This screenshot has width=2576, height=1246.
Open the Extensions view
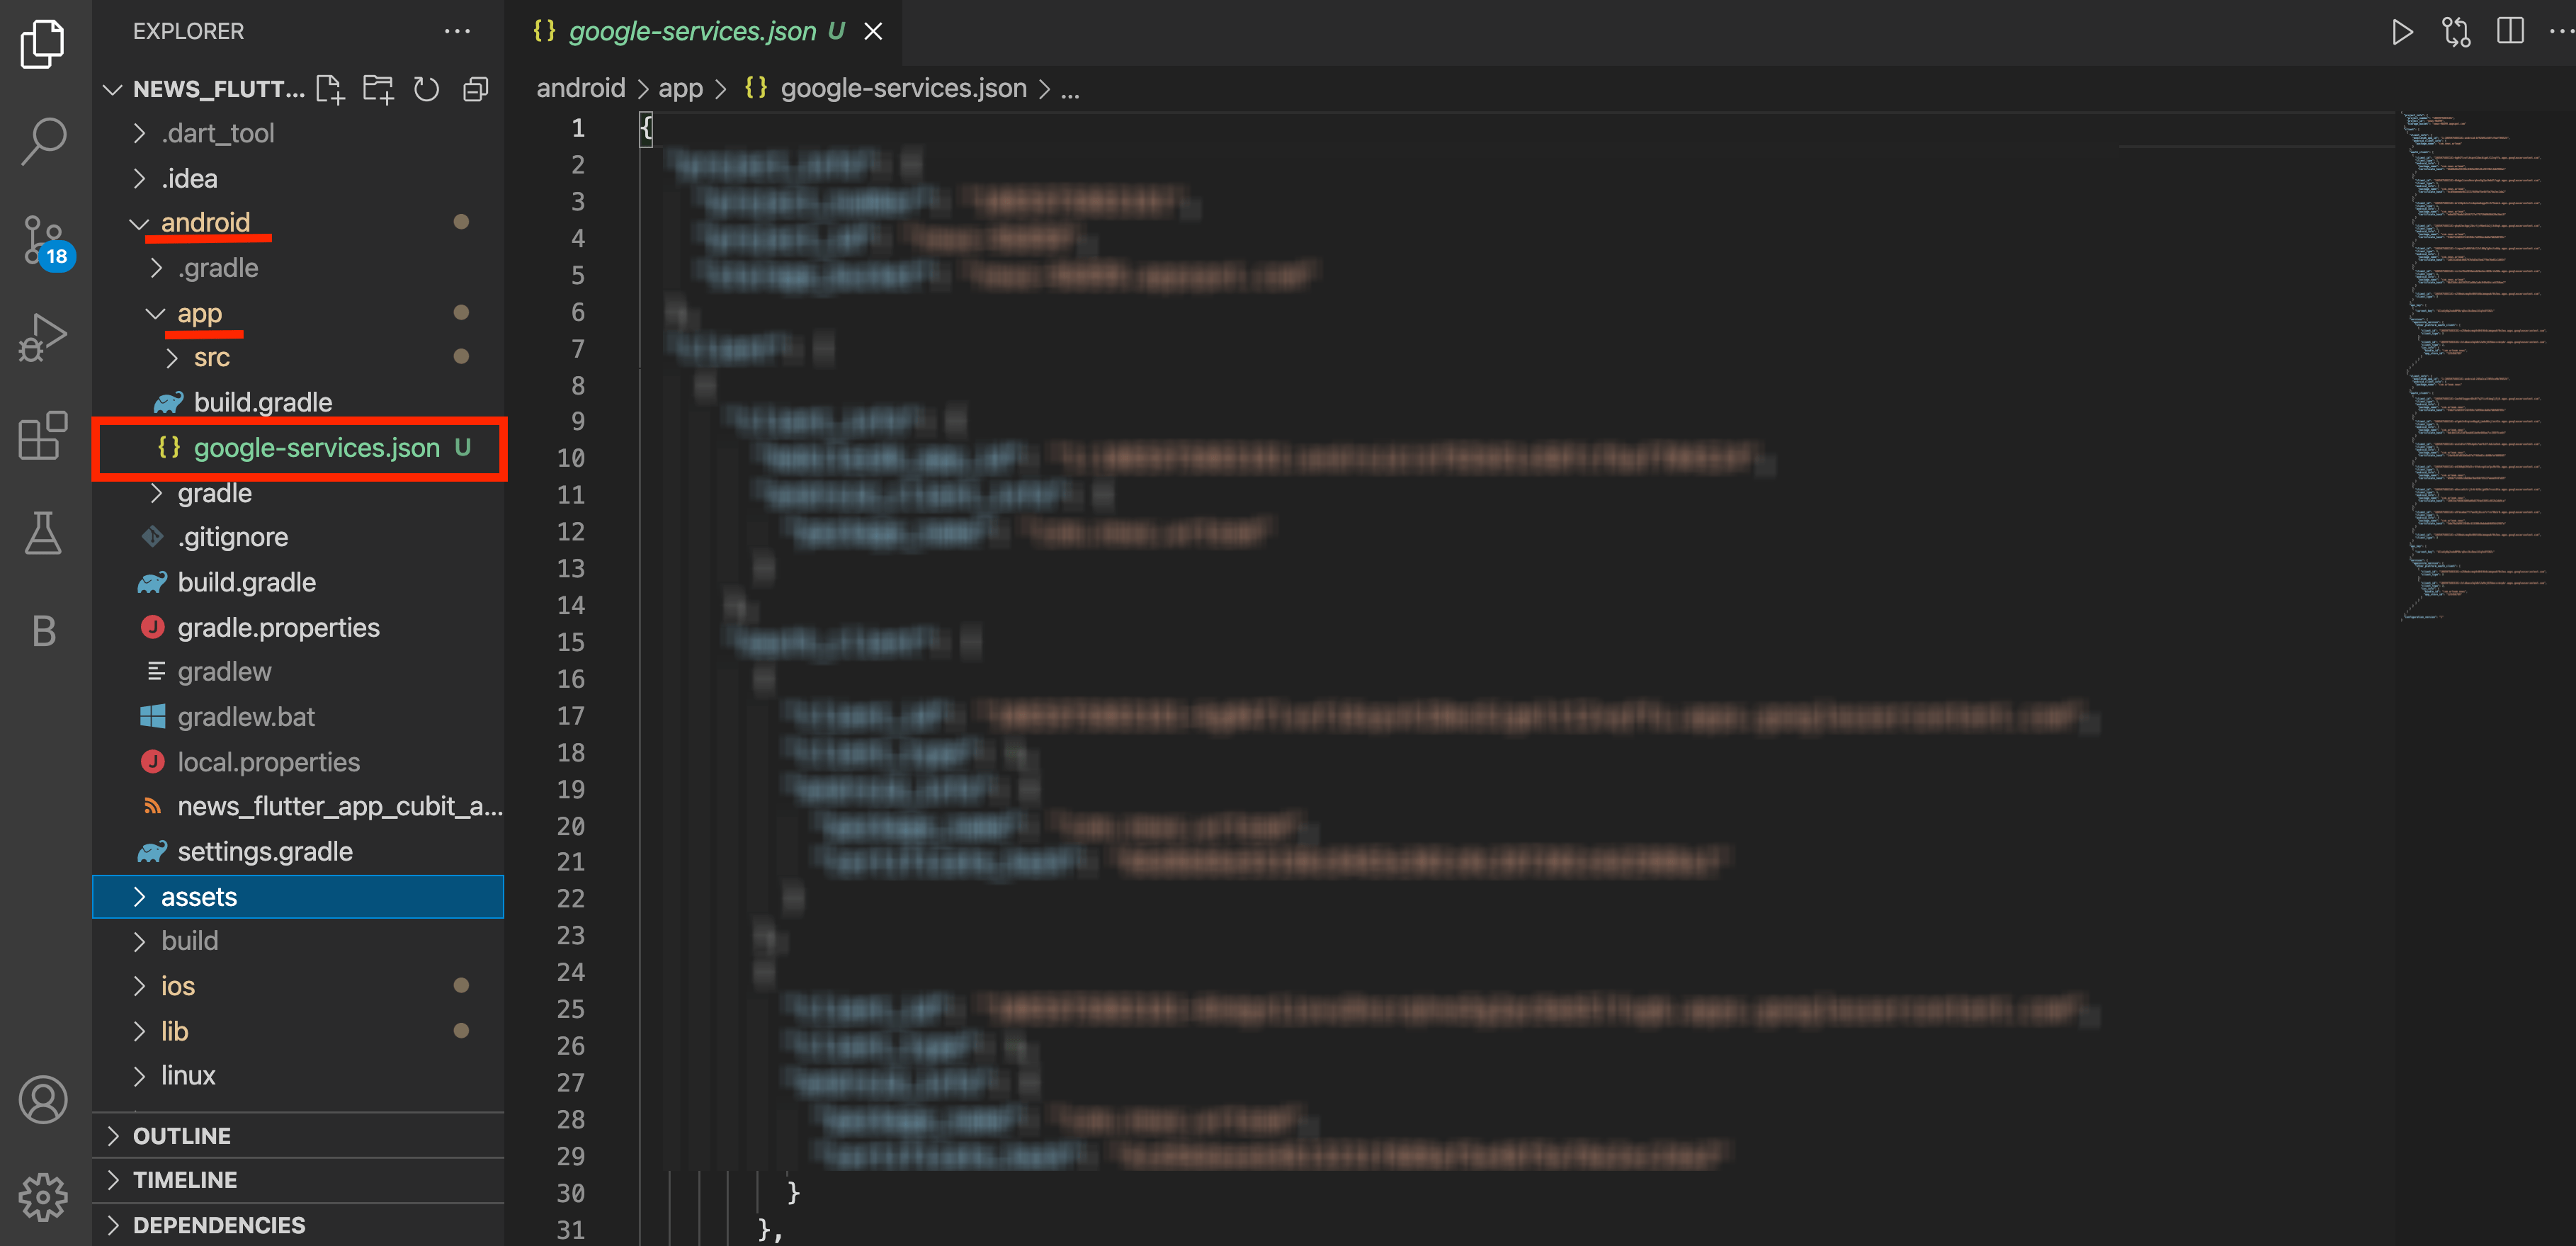click(x=43, y=435)
